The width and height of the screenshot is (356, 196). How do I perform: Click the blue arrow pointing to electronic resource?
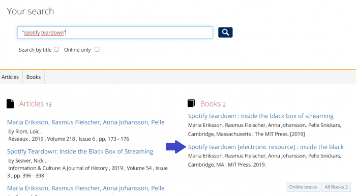(176, 147)
